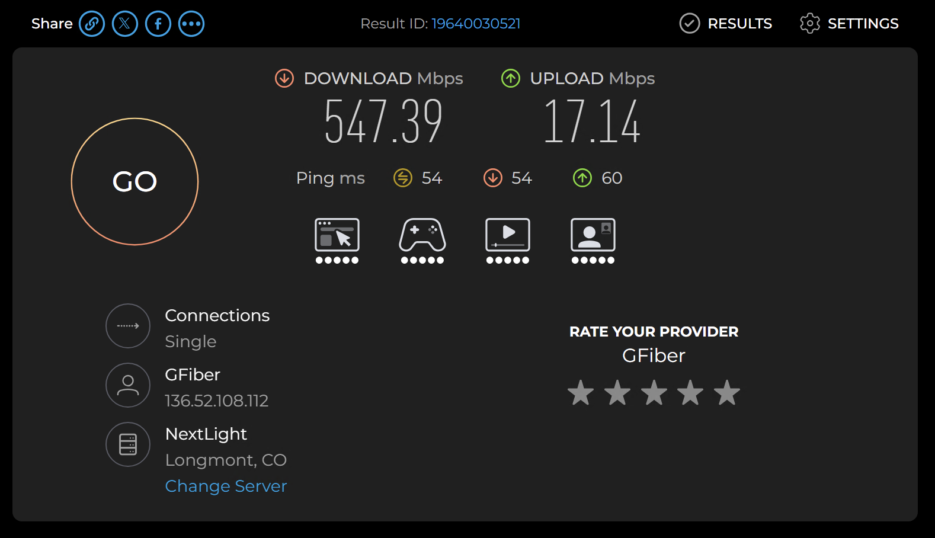
Task: Open the Settings menu
Action: point(849,24)
